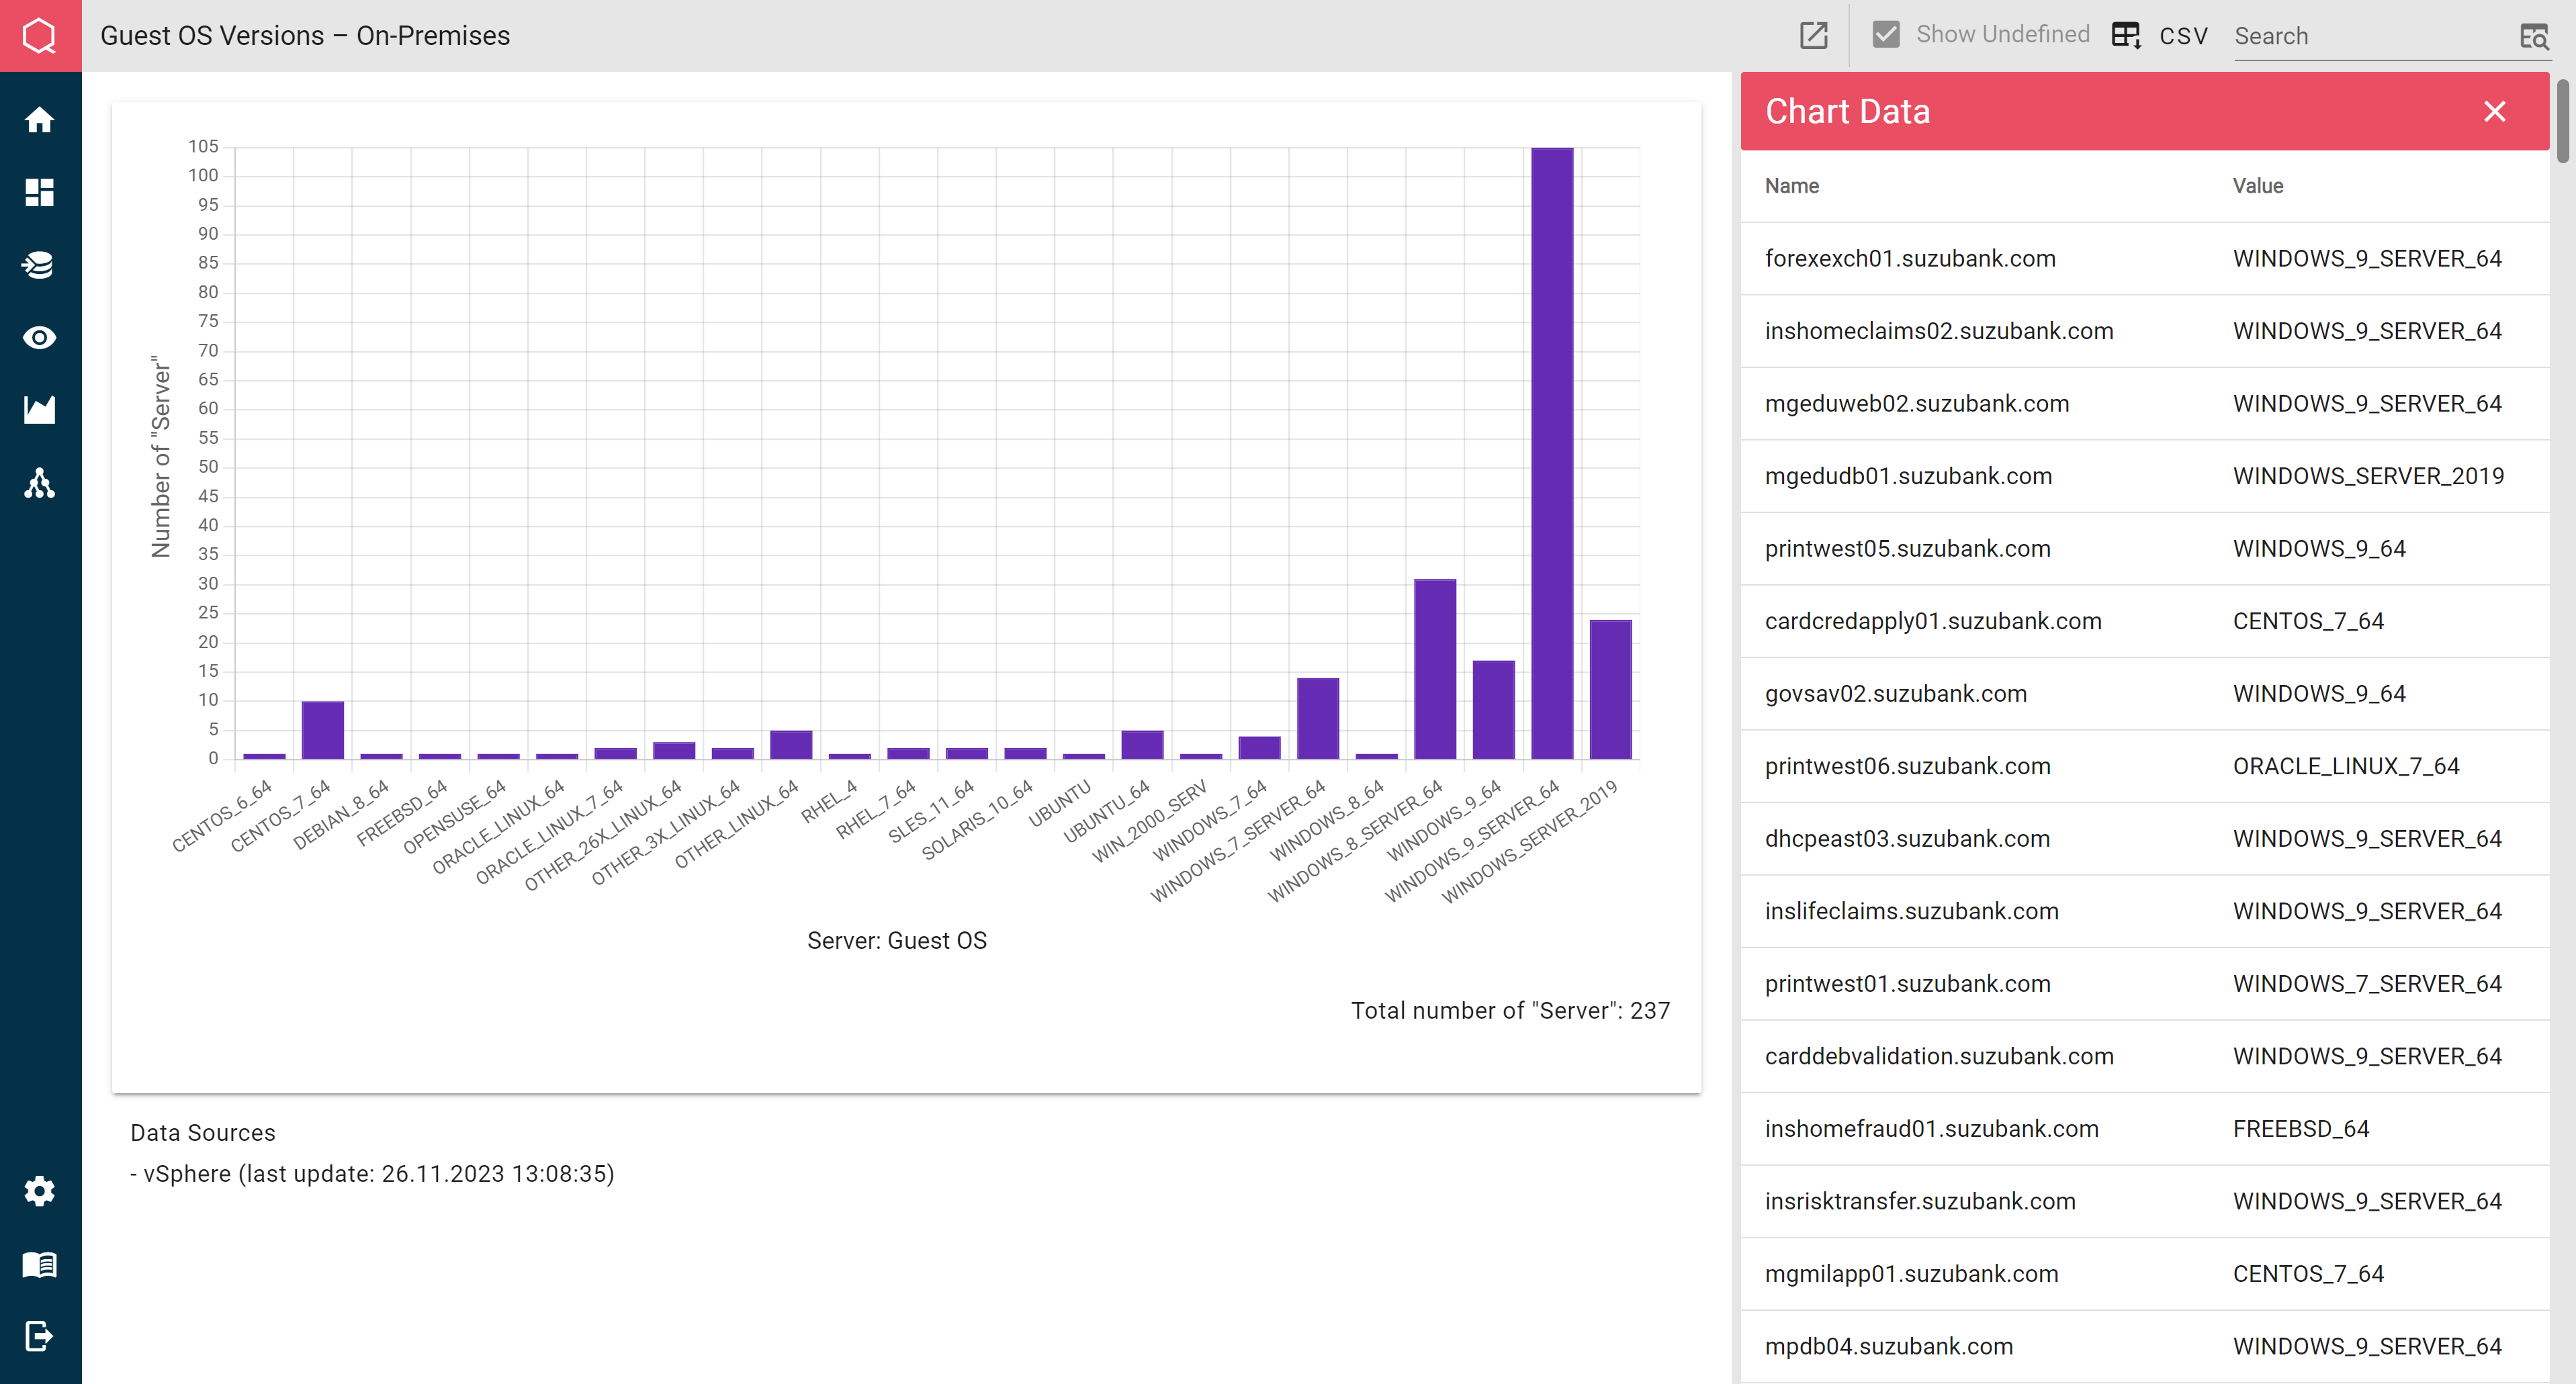Click the application logo at top-left
Screen dimensions: 2576x1384
tap(40, 36)
